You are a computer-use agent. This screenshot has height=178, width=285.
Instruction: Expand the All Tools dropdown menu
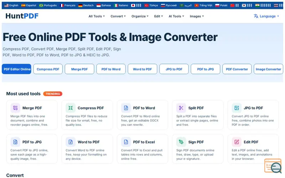tap(97, 16)
